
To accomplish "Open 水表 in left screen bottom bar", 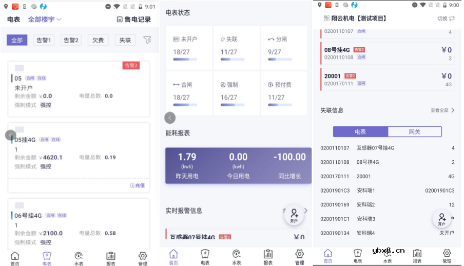I will point(79,258).
